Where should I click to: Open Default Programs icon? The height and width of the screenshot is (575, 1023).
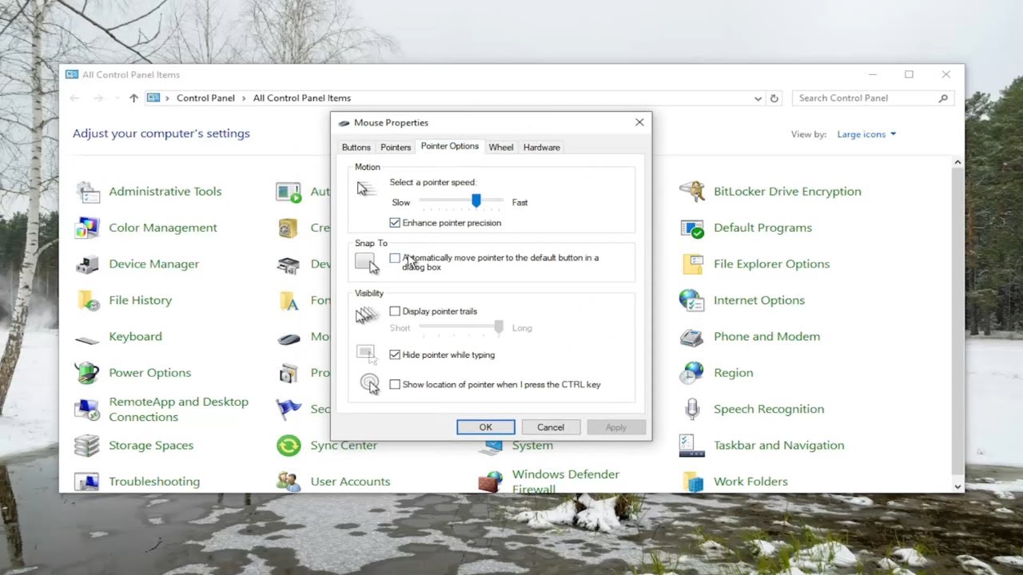(x=692, y=228)
